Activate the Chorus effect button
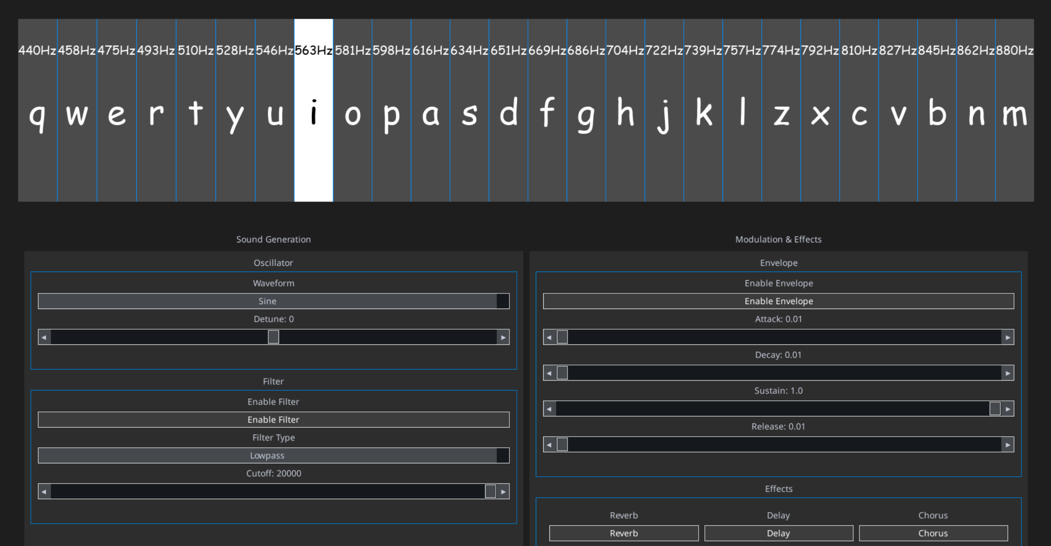Viewport: 1051px width, 546px height. point(933,533)
